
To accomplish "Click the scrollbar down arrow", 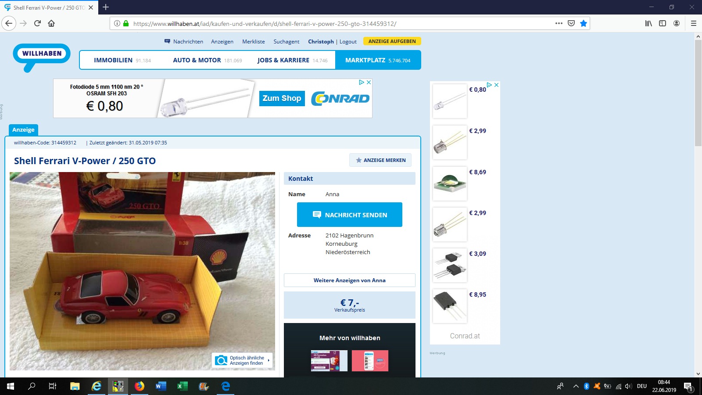I will [x=698, y=374].
